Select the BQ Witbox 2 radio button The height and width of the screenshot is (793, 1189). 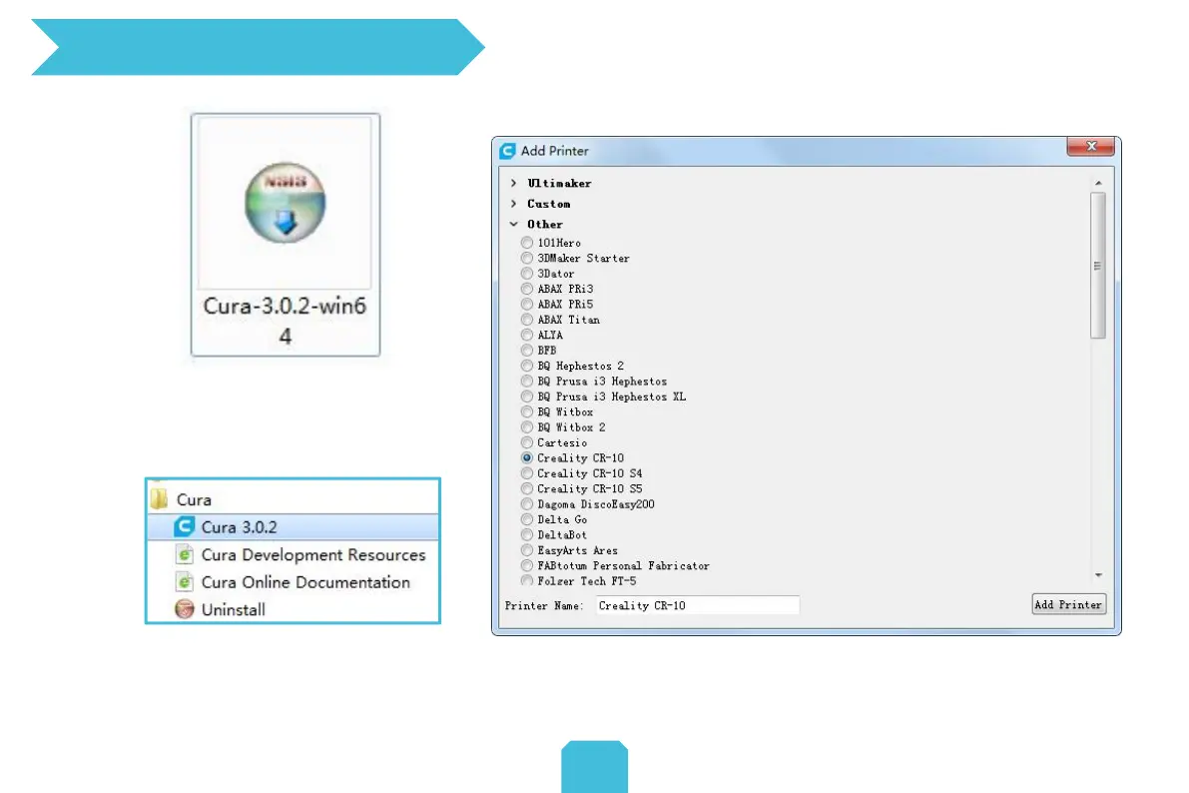point(527,427)
